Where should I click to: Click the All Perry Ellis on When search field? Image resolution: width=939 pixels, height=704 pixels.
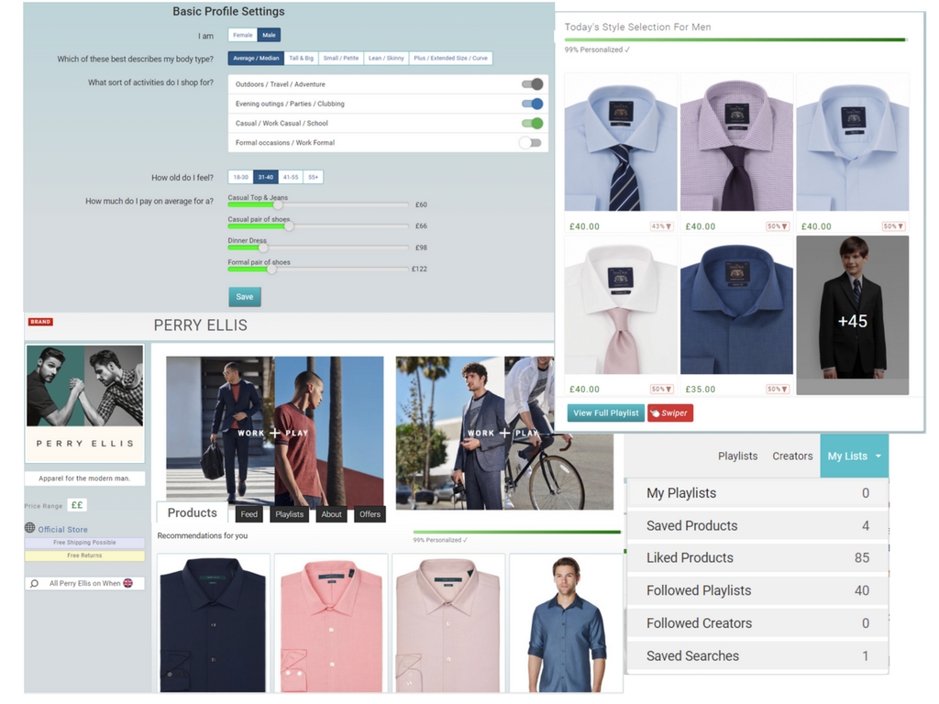click(x=84, y=583)
